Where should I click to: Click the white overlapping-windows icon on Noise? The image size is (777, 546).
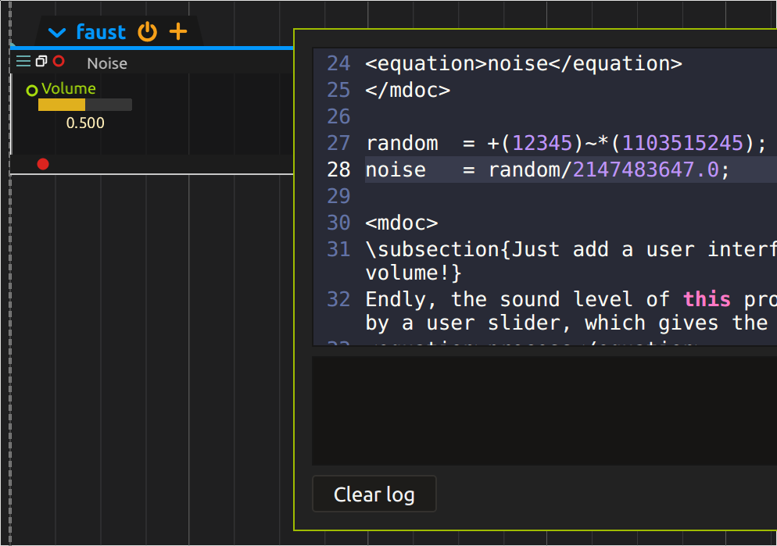click(x=41, y=62)
